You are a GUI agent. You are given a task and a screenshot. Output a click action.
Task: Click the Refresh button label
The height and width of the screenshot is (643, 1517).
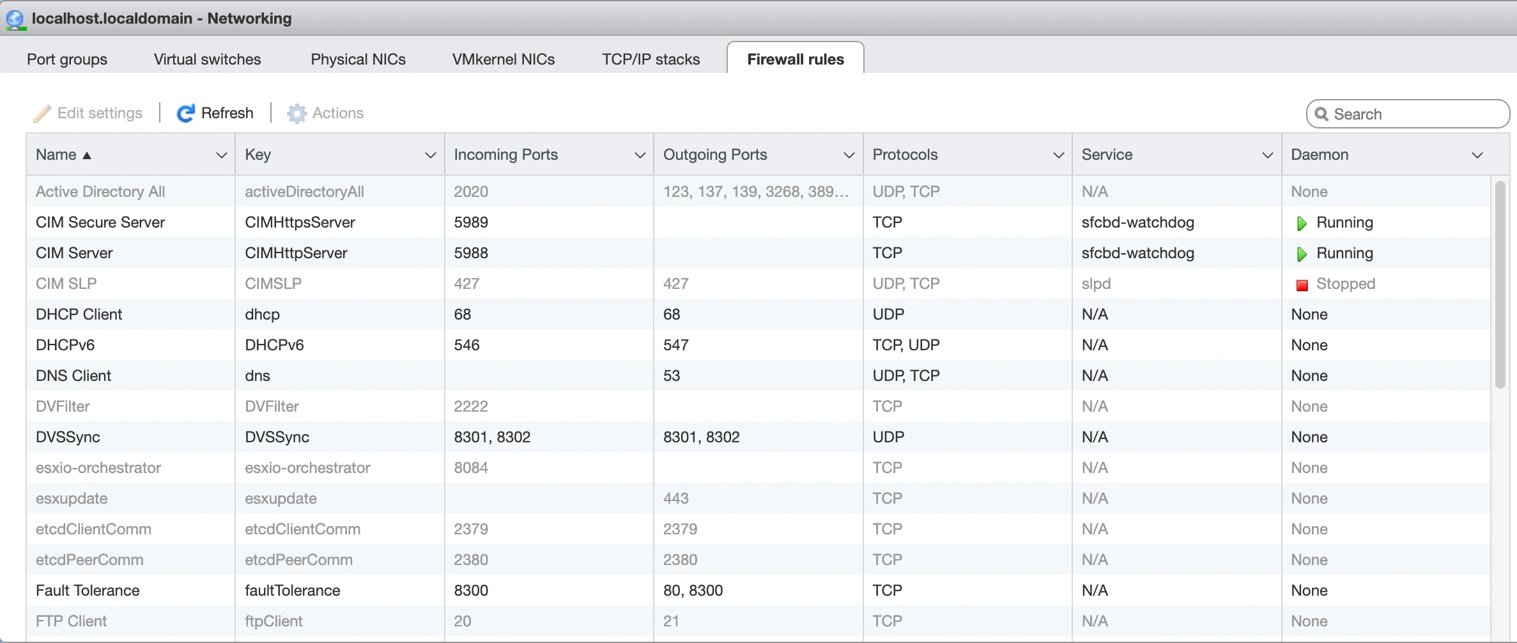[227, 112]
